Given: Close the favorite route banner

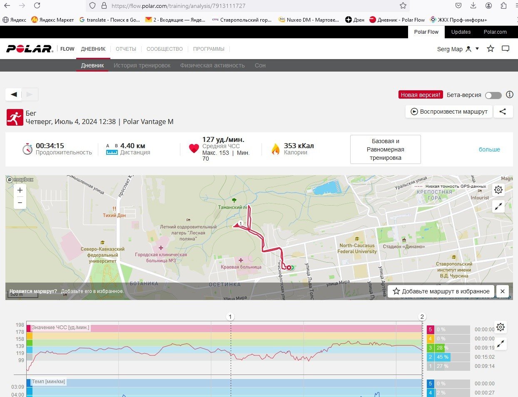Looking at the screenshot, I should (x=503, y=291).
